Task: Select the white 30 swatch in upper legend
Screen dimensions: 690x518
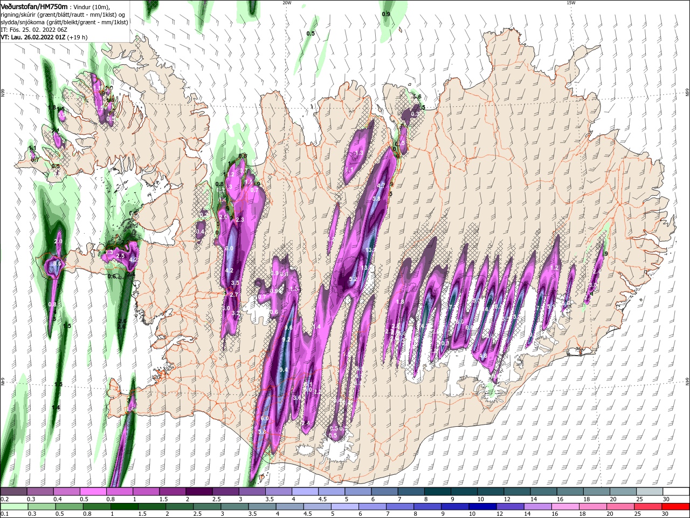Action: click(x=676, y=492)
